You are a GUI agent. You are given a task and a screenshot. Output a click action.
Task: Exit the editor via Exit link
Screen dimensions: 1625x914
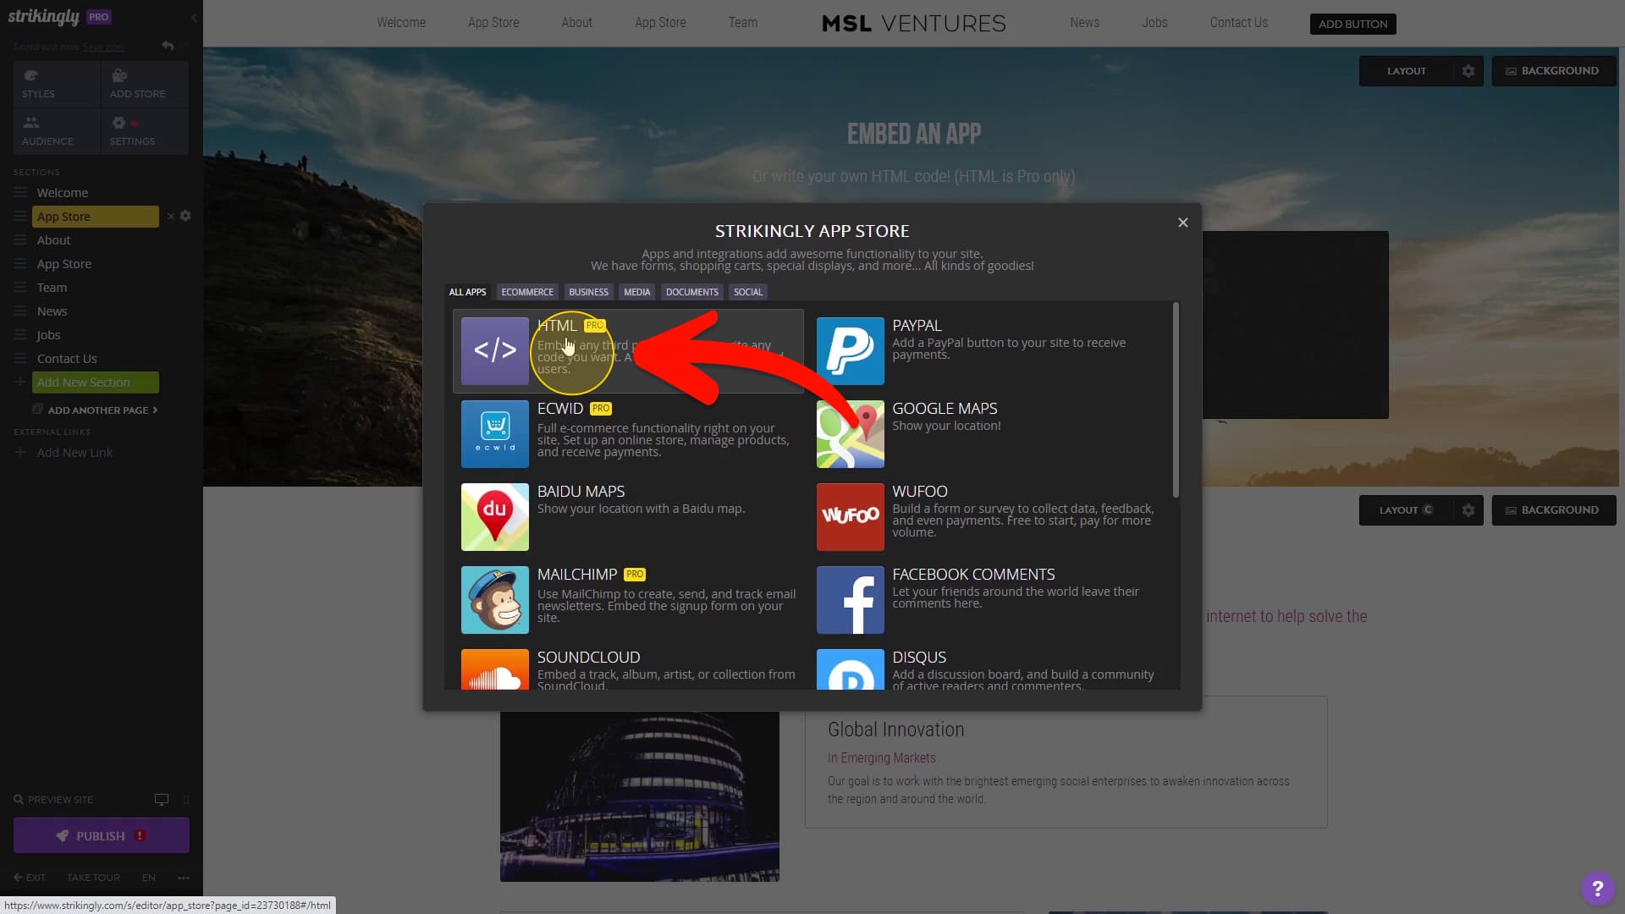click(x=30, y=878)
